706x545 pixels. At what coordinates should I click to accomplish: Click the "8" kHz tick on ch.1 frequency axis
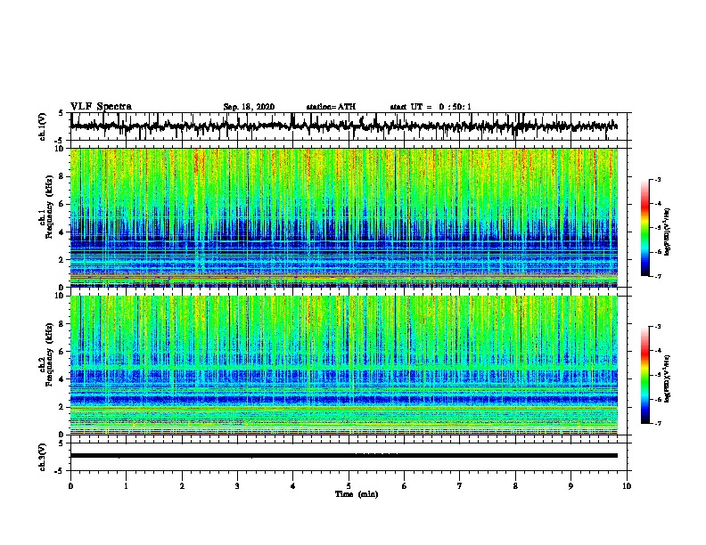click(x=62, y=176)
